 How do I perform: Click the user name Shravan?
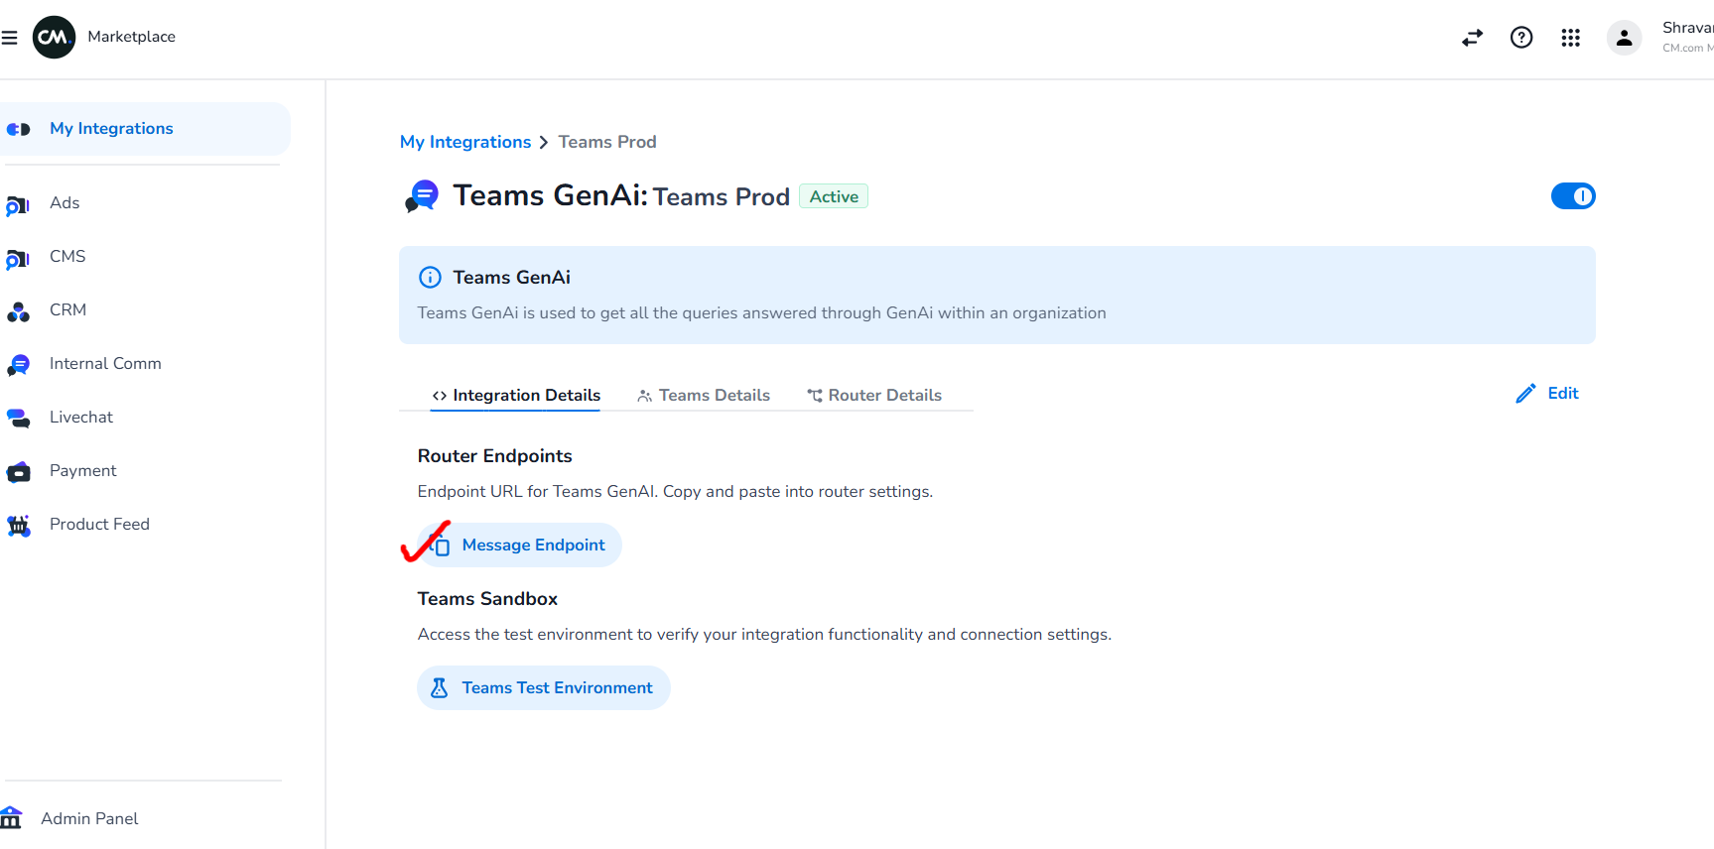(1688, 28)
